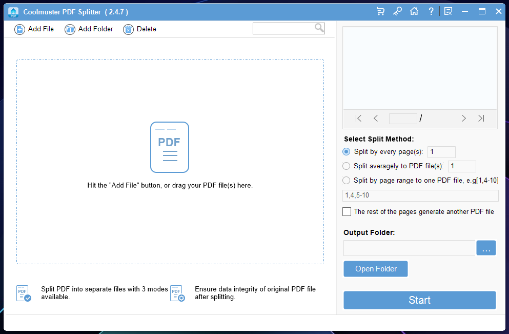Enable rest of pages generate another PDF
This screenshot has height=334, width=509.
[347, 211]
